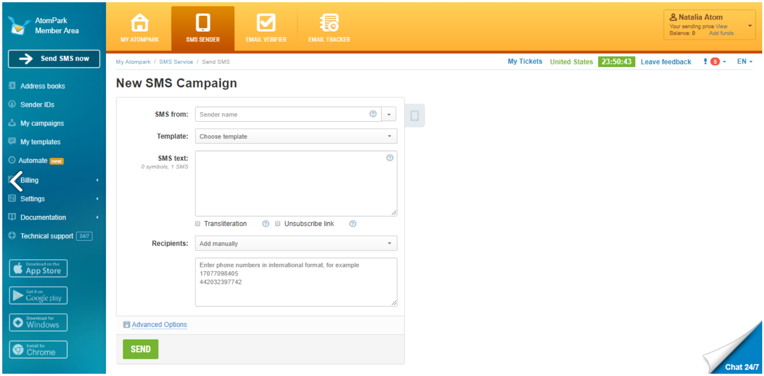The width and height of the screenshot is (764, 376).
Task: Expand the Recipients Add manually dropdown
Action: (296, 243)
